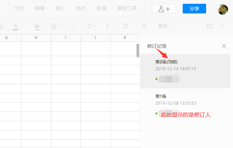
Task: Open the 数据 menu
Action: coord(101,9)
